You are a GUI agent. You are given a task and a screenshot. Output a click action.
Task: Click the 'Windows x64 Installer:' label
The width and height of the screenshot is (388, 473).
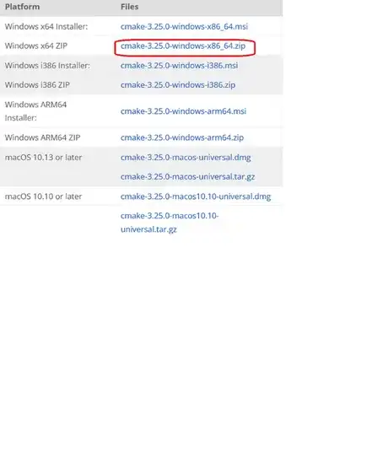click(46, 26)
